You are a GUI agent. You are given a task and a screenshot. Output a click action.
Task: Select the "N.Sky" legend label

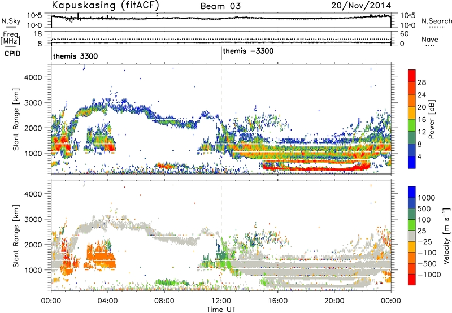click(11, 21)
